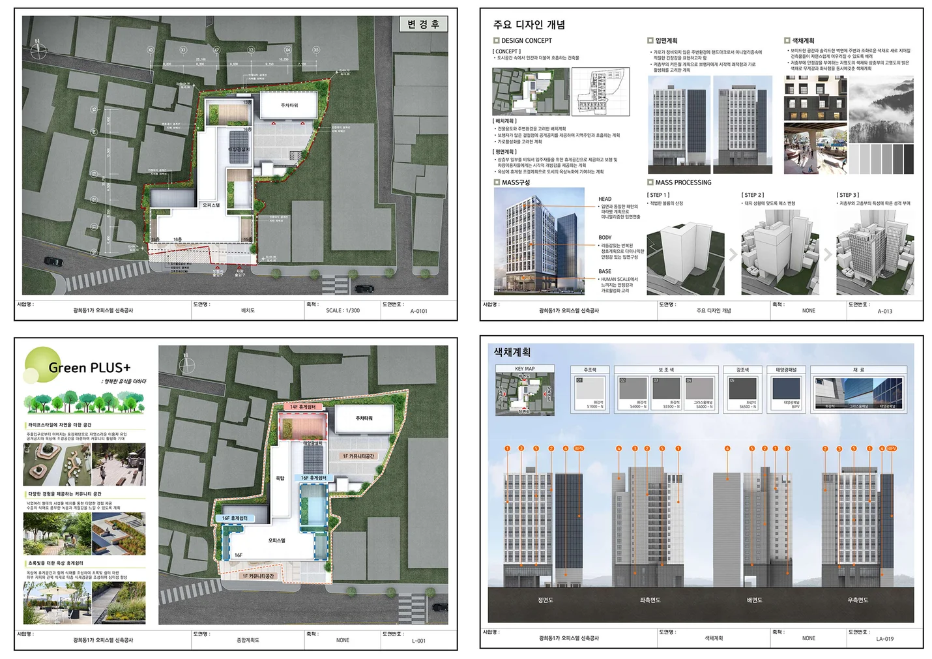Click the 'MASS PROCESSING' heading
Viewport: 932px width, 659px height.
(684, 183)
